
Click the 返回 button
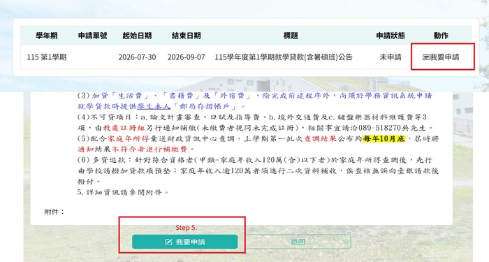coord(298,242)
